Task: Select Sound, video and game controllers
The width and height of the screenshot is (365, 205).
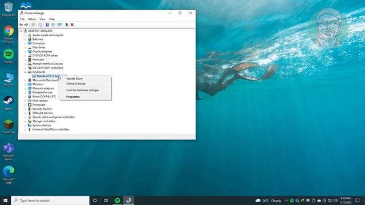Action: pyautogui.click(x=54, y=117)
